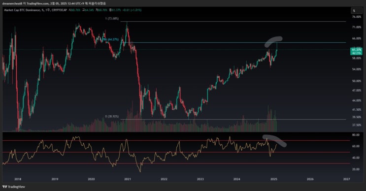Click the 76.00% price axis label

tap(357, 17)
